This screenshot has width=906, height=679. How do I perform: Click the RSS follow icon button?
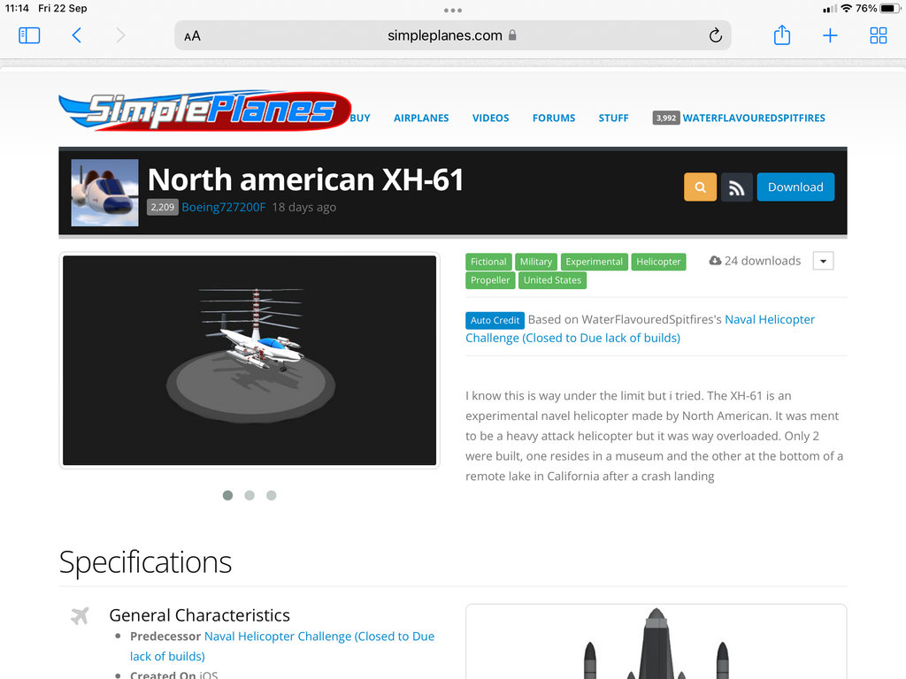pyautogui.click(x=737, y=187)
